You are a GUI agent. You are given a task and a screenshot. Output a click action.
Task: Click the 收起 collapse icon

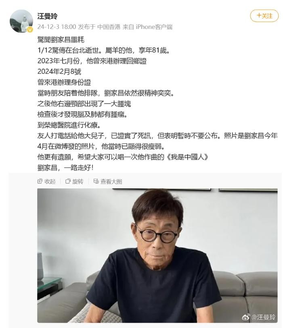[x=40, y=181]
